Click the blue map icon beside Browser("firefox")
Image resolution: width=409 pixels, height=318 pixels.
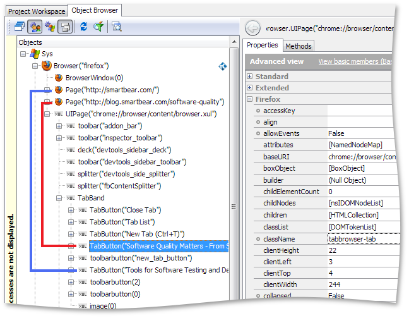click(x=223, y=66)
